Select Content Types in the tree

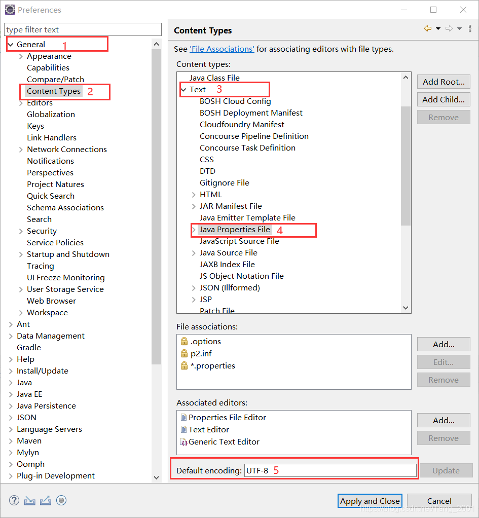point(54,91)
